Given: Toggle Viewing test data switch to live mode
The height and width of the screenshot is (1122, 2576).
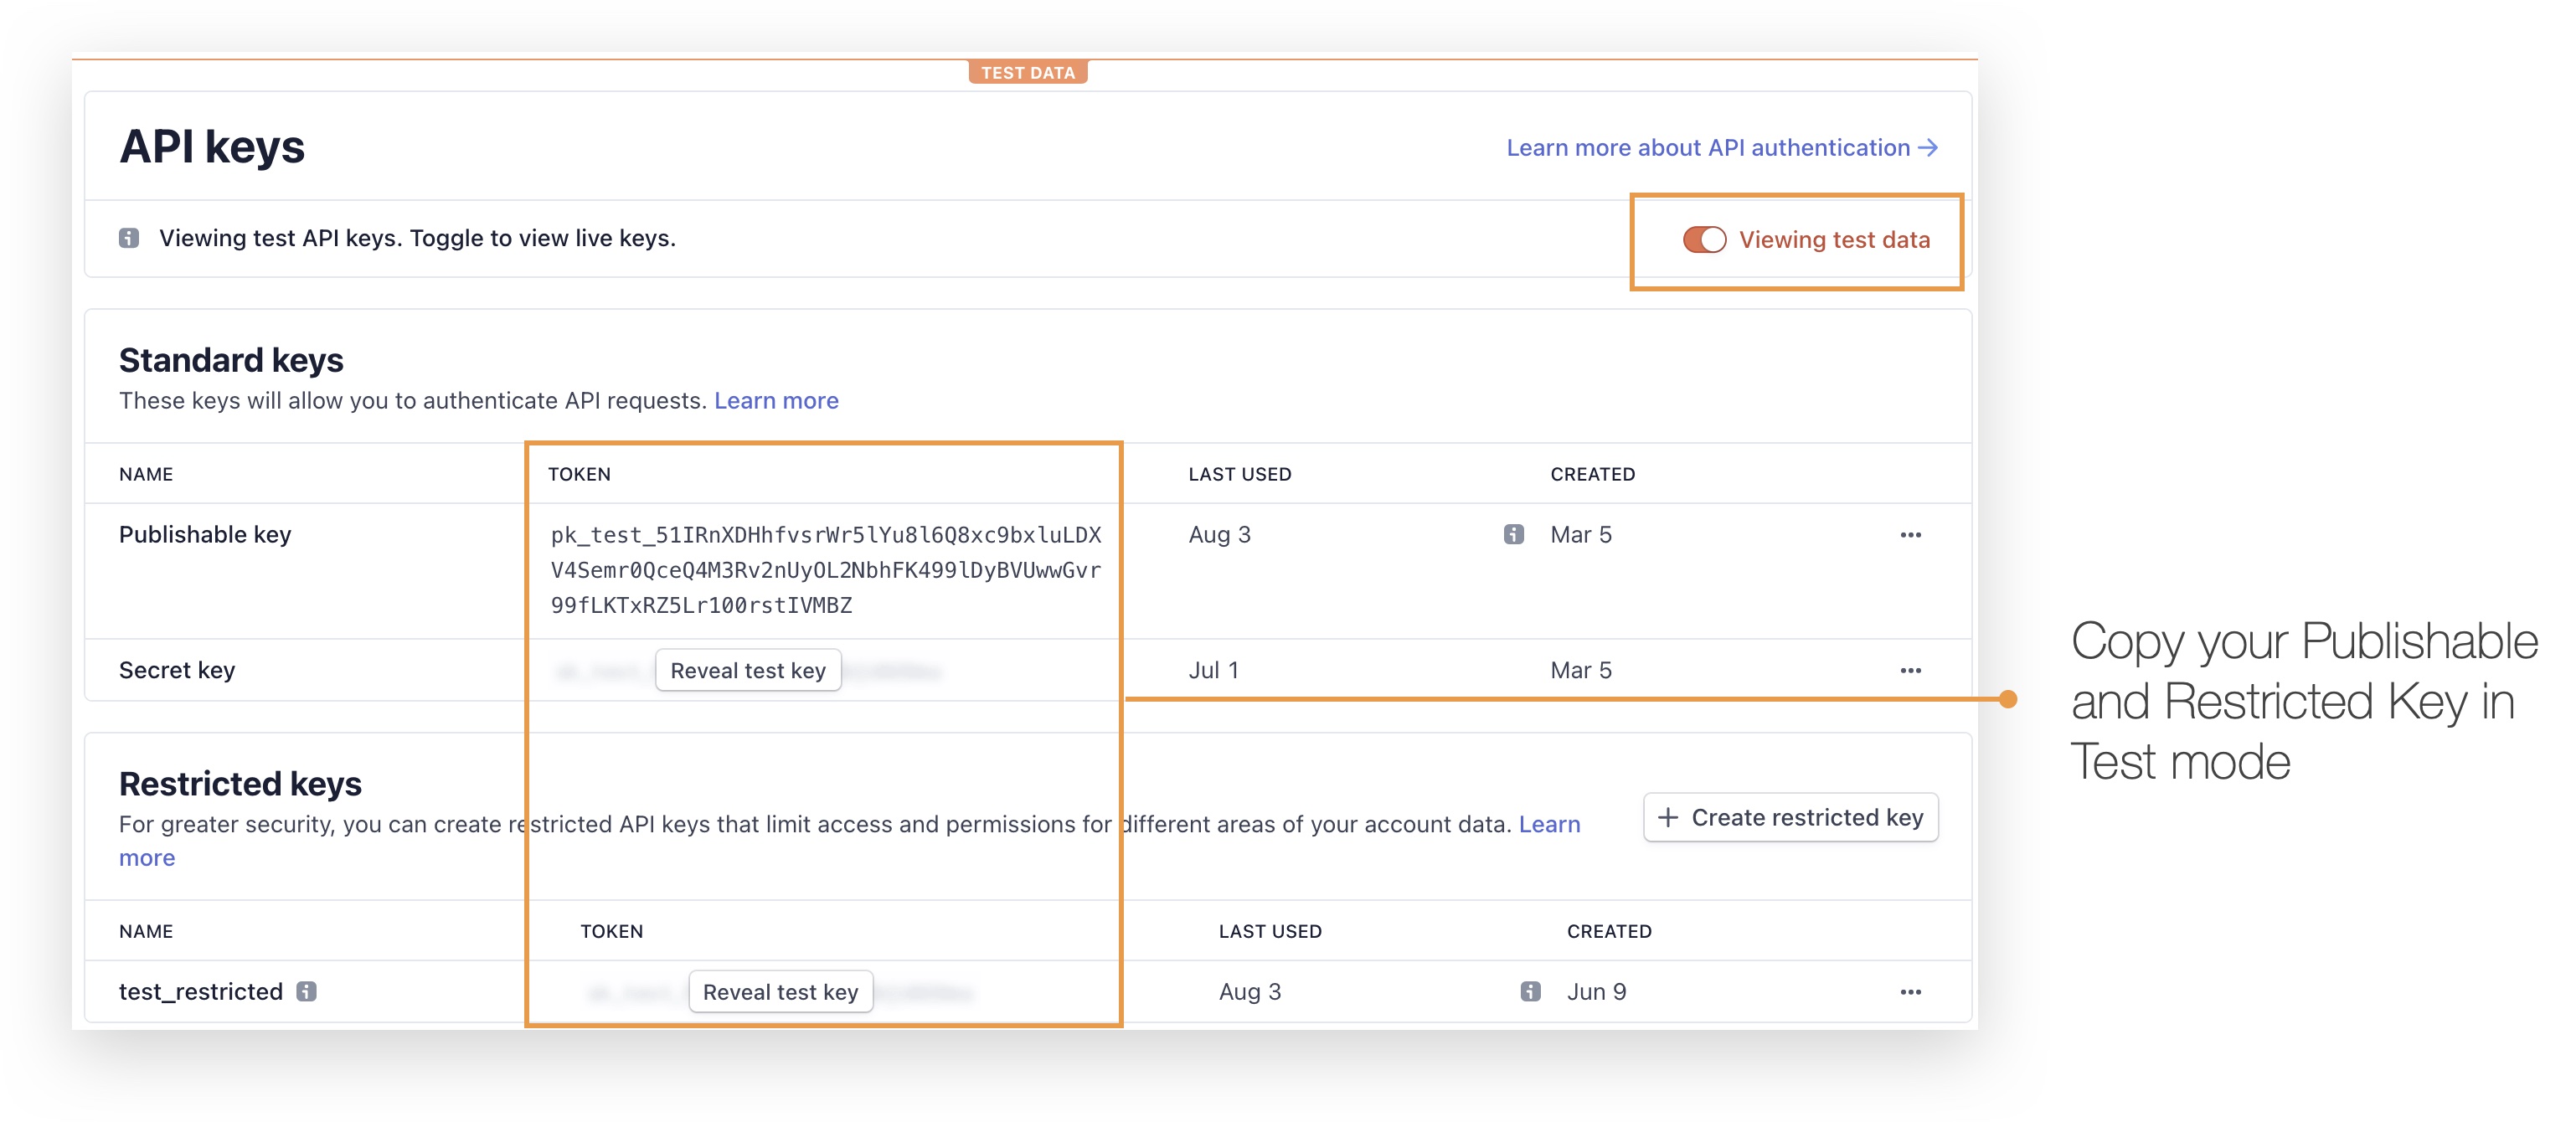Looking at the screenshot, I should click(x=1703, y=239).
